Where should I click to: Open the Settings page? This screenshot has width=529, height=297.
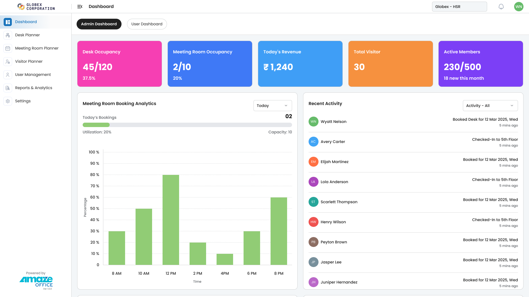point(23,101)
